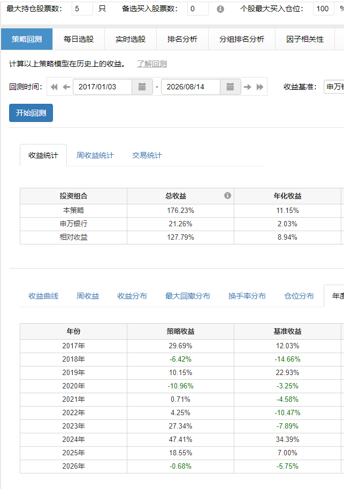The height and width of the screenshot is (489, 344).
Task: Click the 2026年 strategy return -0.68%
Action: click(181, 467)
